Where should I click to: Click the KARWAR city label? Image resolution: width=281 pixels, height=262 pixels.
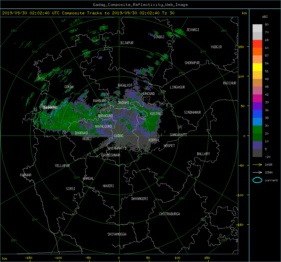tap(26, 175)
